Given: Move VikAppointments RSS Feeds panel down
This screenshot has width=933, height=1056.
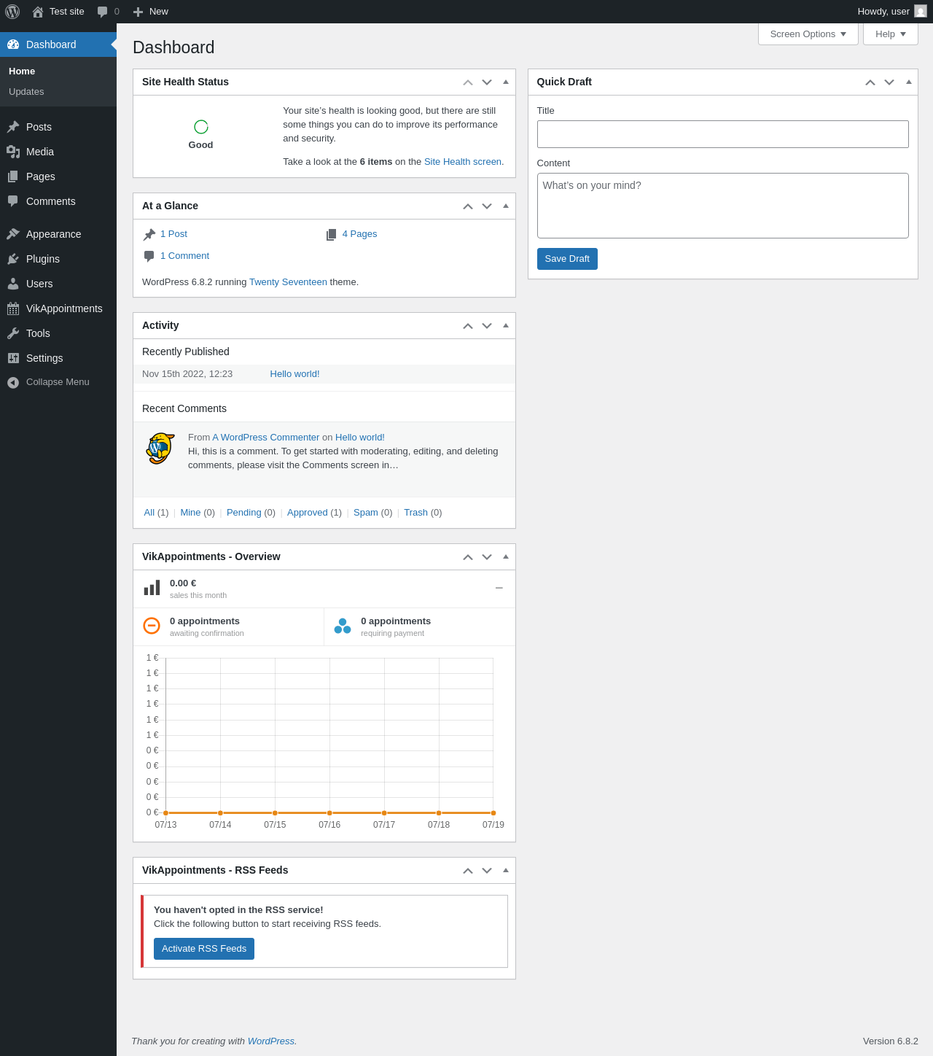Looking at the screenshot, I should click(487, 871).
